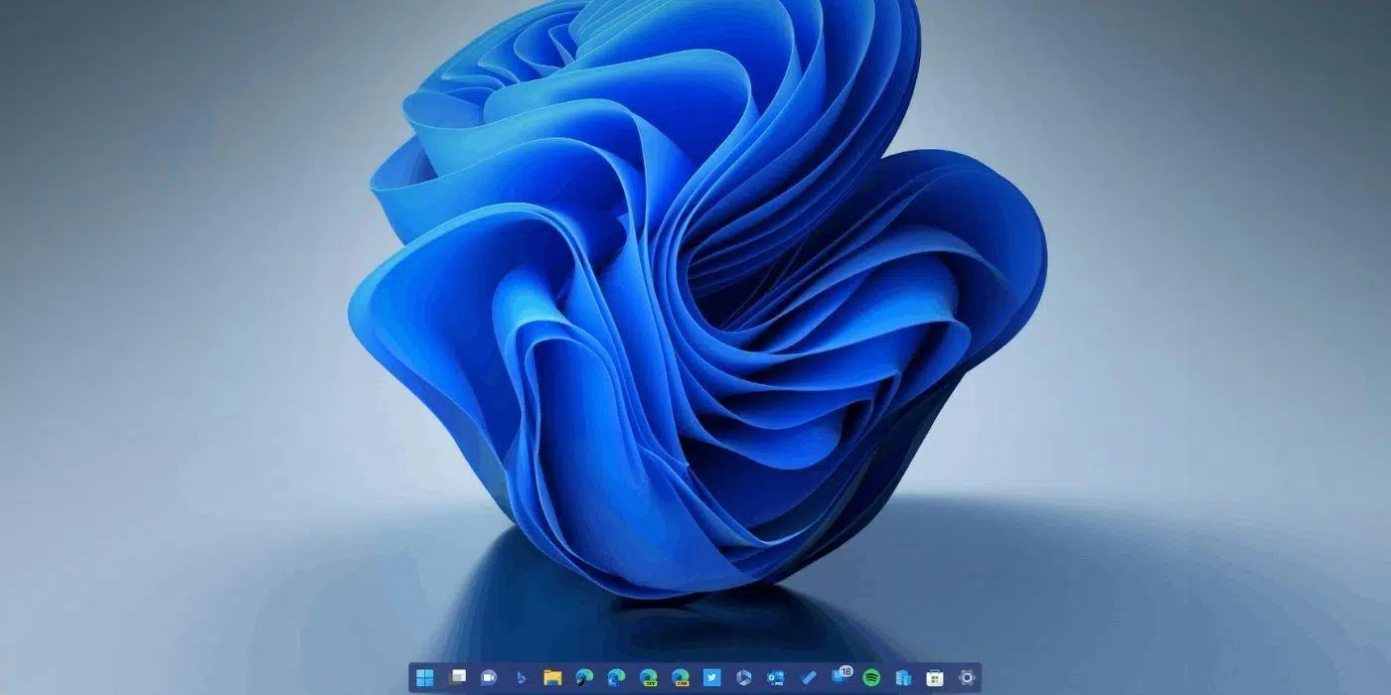1391x695 pixels.
Task: Open Outlook PRE mail app
Action: pyautogui.click(x=776, y=678)
